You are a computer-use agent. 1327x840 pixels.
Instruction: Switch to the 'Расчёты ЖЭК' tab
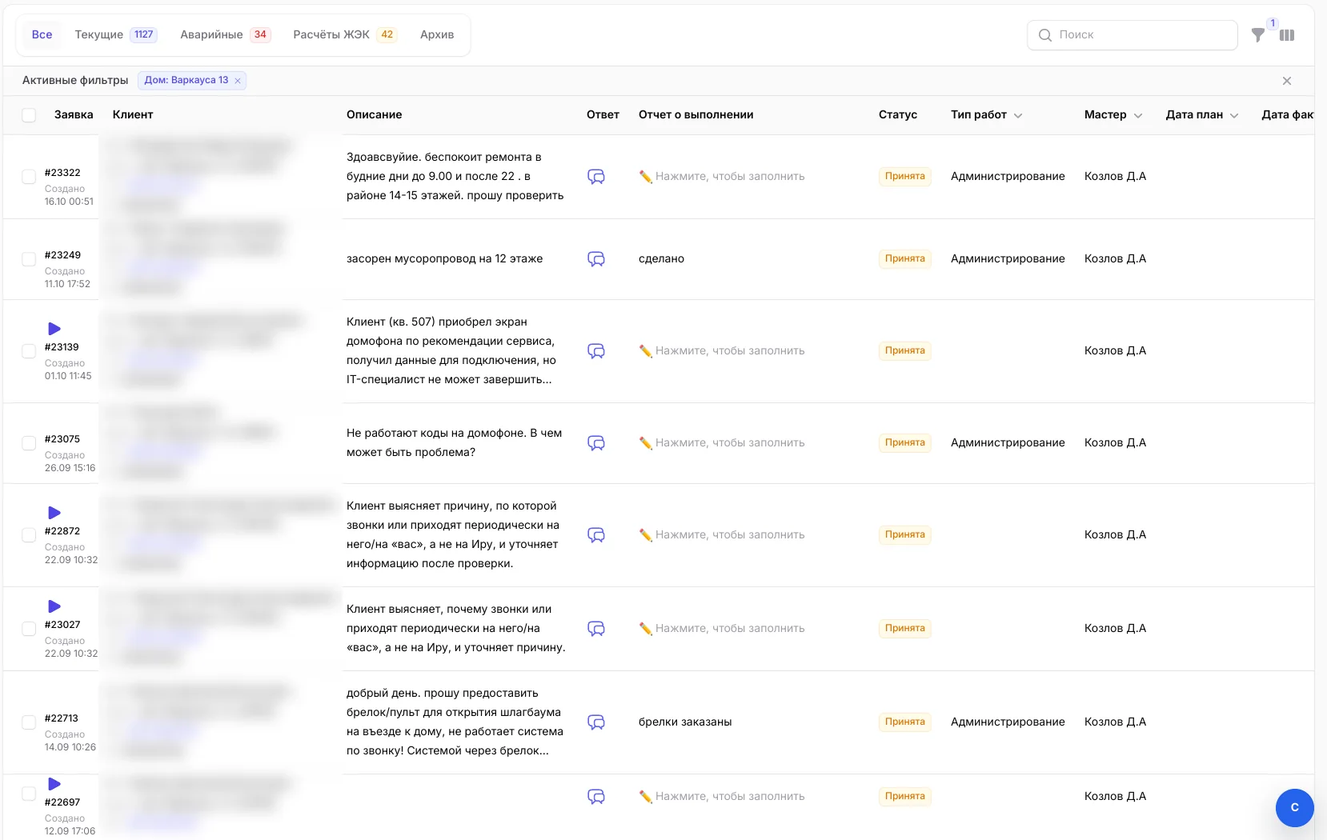coord(344,34)
